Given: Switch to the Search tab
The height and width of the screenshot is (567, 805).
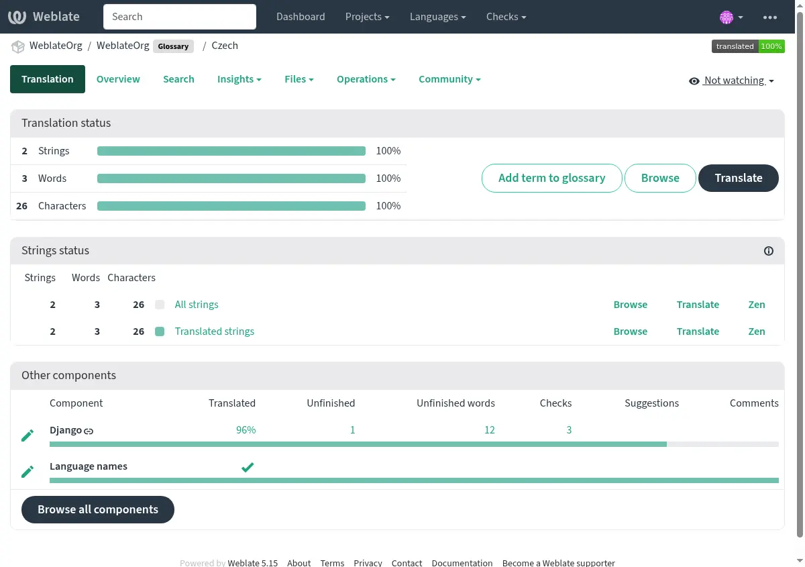Looking at the screenshot, I should point(178,79).
